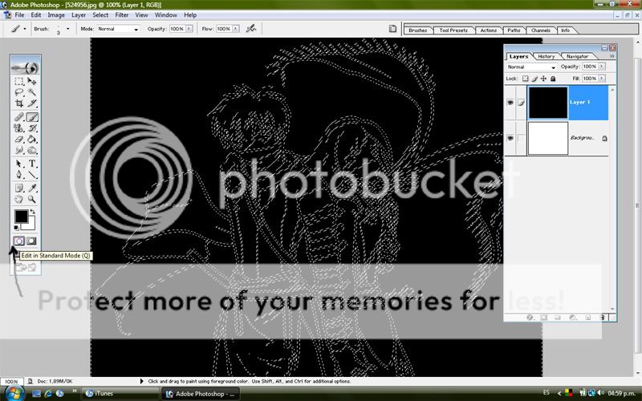Select the Paint Bucket tool

(x=33, y=139)
